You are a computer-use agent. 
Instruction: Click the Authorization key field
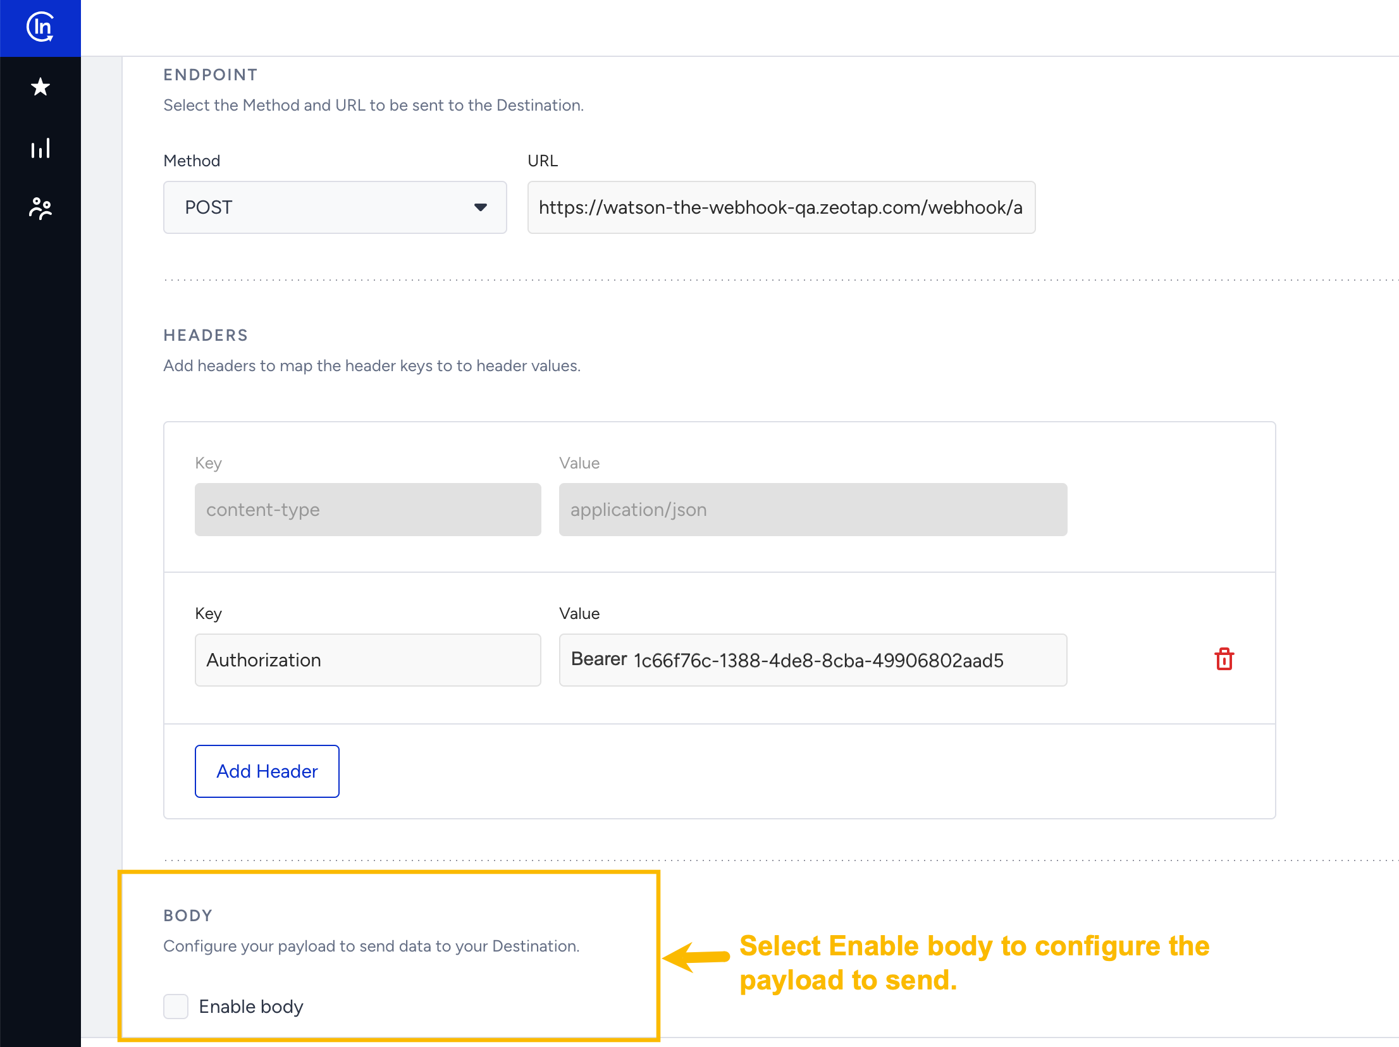coord(367,660)
